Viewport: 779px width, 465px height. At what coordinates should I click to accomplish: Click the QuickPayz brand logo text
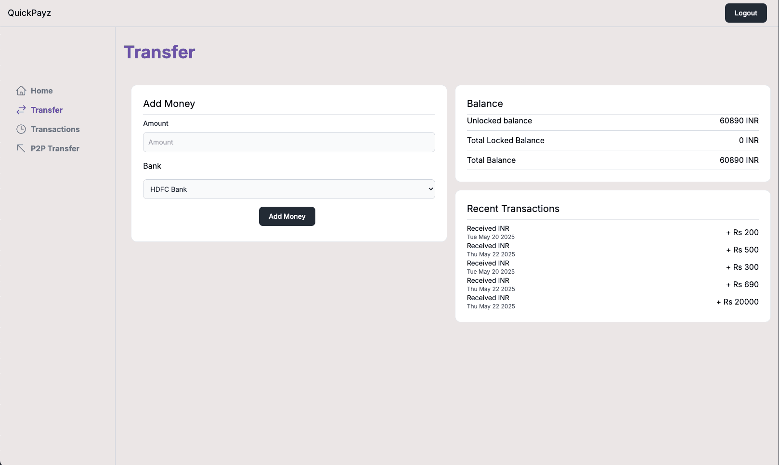tap(29, 13)
